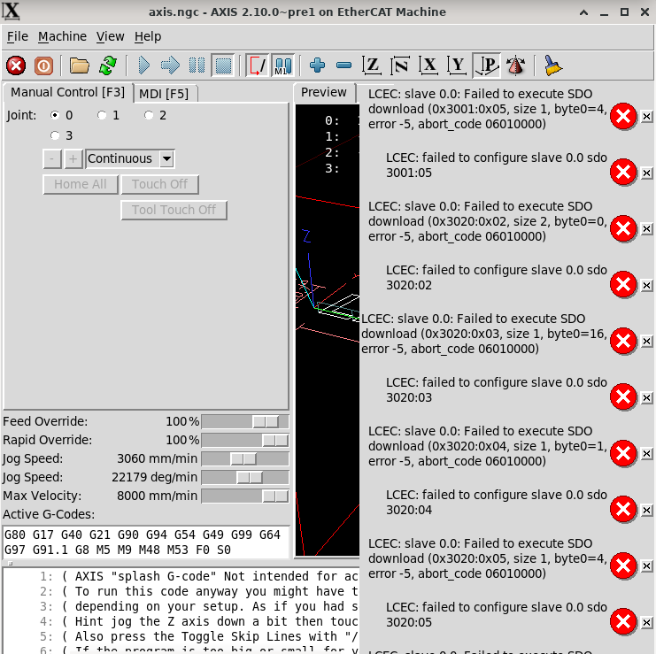Click the Home All button
Screen dimensions: 656x654
coord(80,184)
